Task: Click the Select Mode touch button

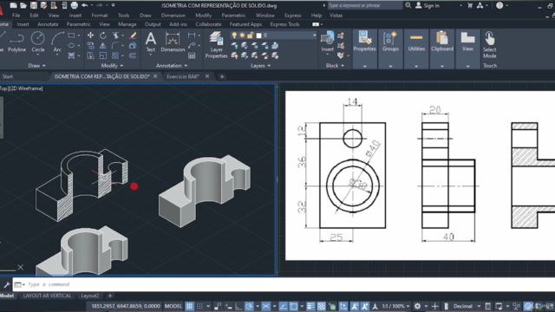Action: (x=489, y=44)
